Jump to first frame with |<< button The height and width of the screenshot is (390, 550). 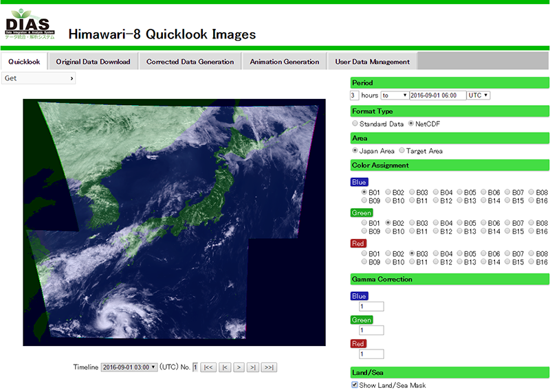(x=209, y=367)
